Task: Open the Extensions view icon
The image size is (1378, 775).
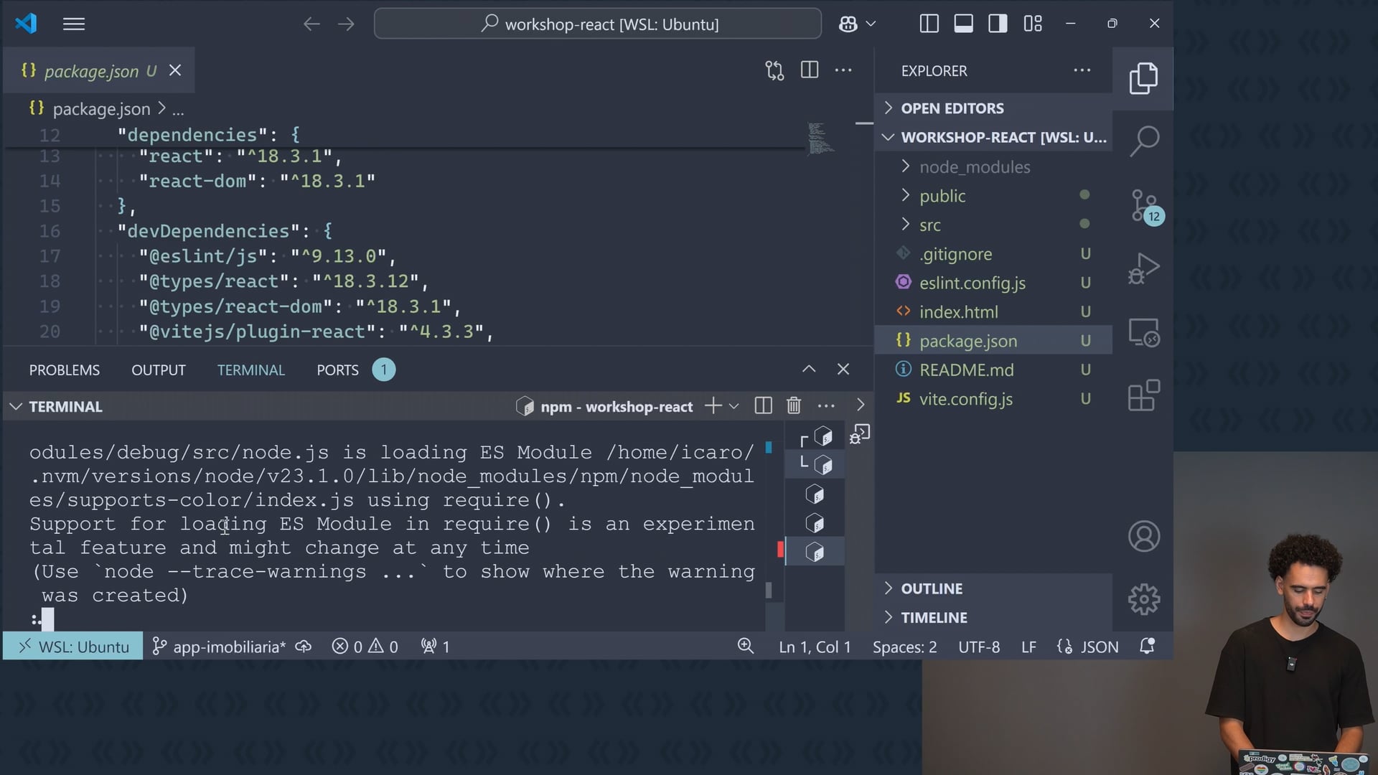Action: (1143, 395)
